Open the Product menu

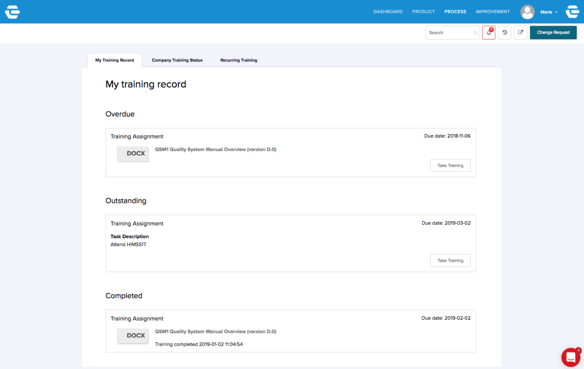(423, 12)
